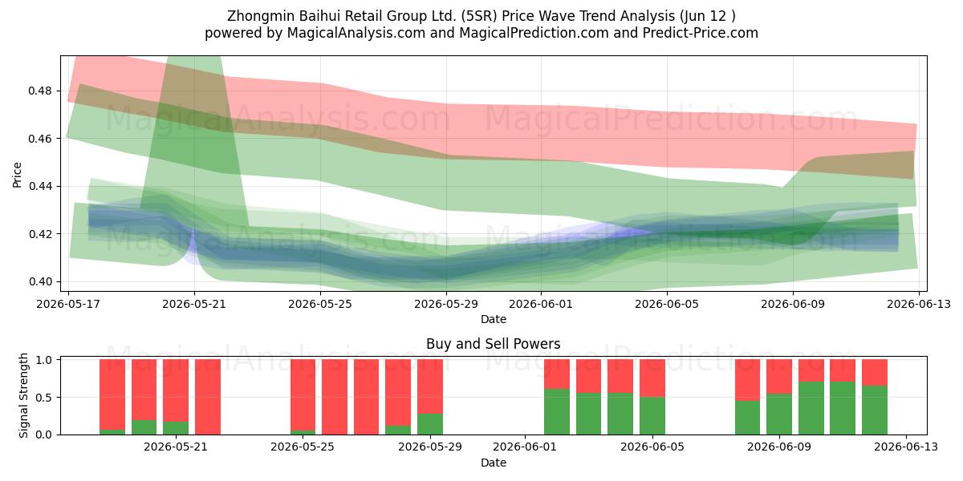This screenshot has height=481, width=963.
Task: Click the 0.0 signal strength tick label
Action: coord(45,435)
